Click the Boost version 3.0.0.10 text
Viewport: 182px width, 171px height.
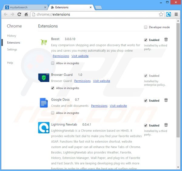point(70,39)
